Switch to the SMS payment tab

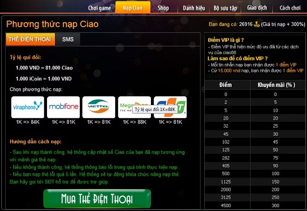point(68,39)
